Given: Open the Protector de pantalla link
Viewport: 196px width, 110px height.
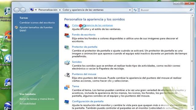Looking at the screenshot, I should coord(85,47).
